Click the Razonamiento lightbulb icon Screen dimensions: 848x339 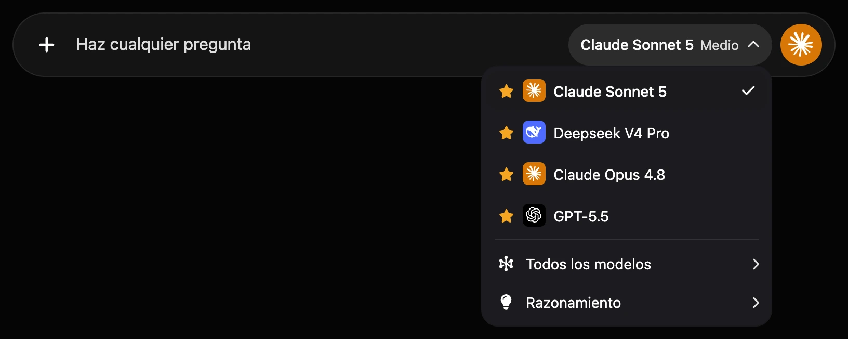[506, 302]
